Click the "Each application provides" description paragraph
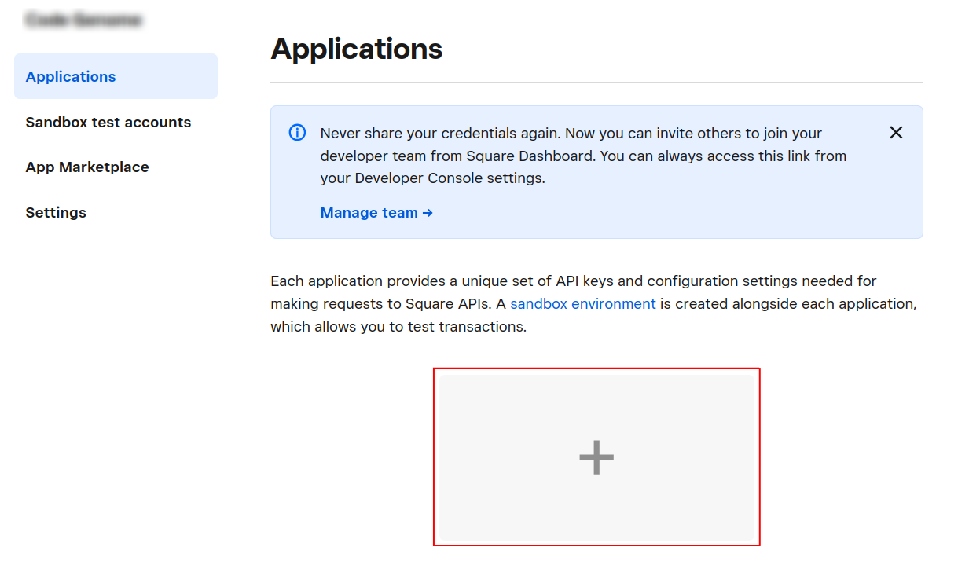Viewport: 980px width, 561px height. [574, 281]
